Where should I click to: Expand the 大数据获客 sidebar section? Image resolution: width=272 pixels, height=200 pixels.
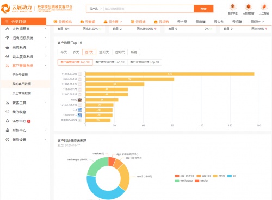click(x=46, y=28)
